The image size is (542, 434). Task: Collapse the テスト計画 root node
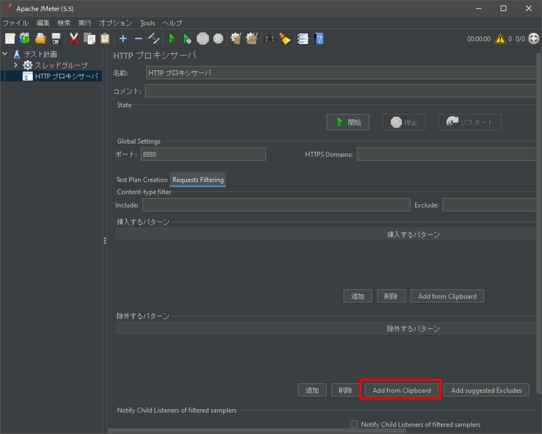[x=5, y=54]
